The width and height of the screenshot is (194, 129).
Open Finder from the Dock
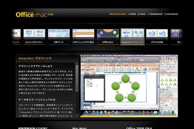(x=86, y=112)
